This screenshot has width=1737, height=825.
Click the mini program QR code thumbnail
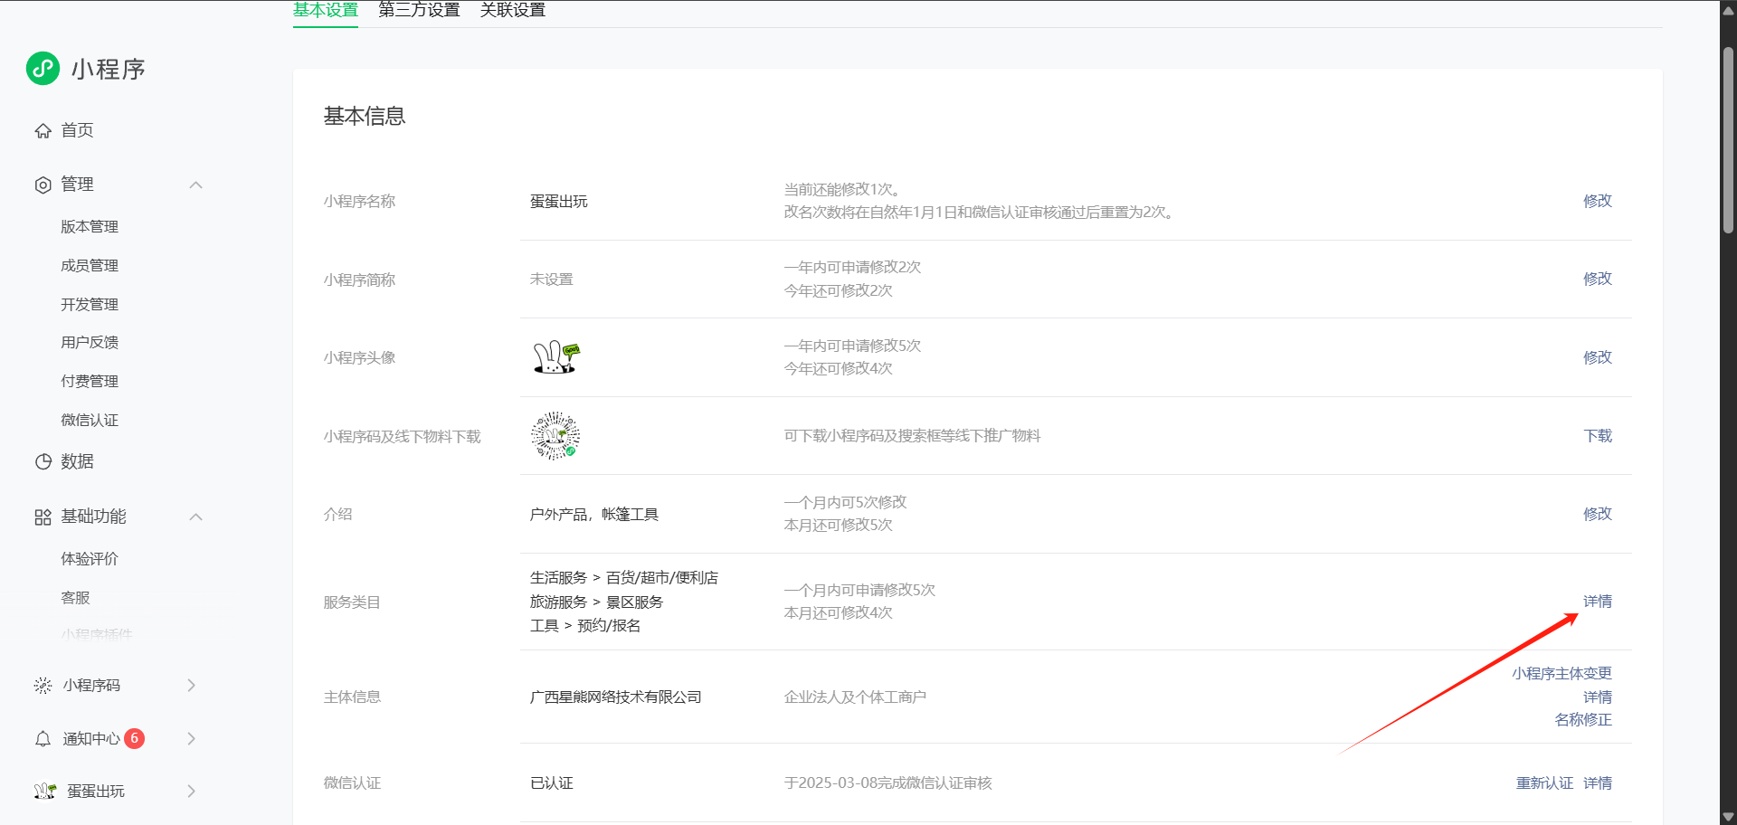(555, 436)
